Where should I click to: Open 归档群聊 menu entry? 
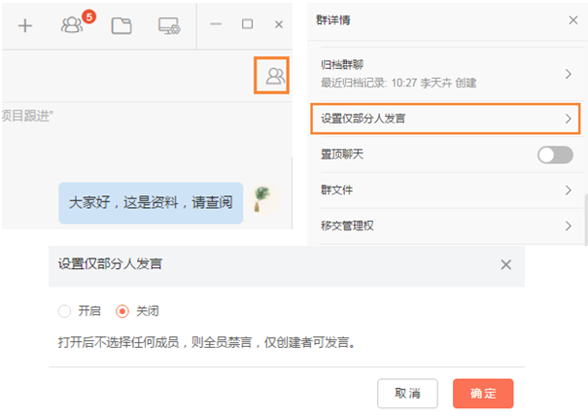[446, 74]
